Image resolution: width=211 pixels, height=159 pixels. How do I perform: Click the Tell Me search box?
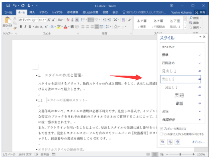[x=144, y=12]
